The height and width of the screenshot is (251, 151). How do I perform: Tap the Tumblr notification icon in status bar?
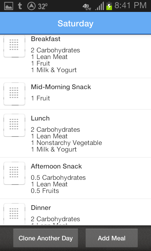point(20,6)
